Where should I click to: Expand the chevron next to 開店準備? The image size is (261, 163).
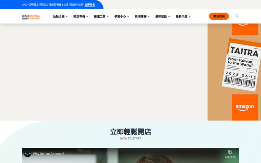(x=87, y=17)
